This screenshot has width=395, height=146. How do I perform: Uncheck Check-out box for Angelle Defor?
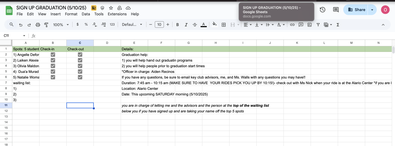tap(80, 55)
